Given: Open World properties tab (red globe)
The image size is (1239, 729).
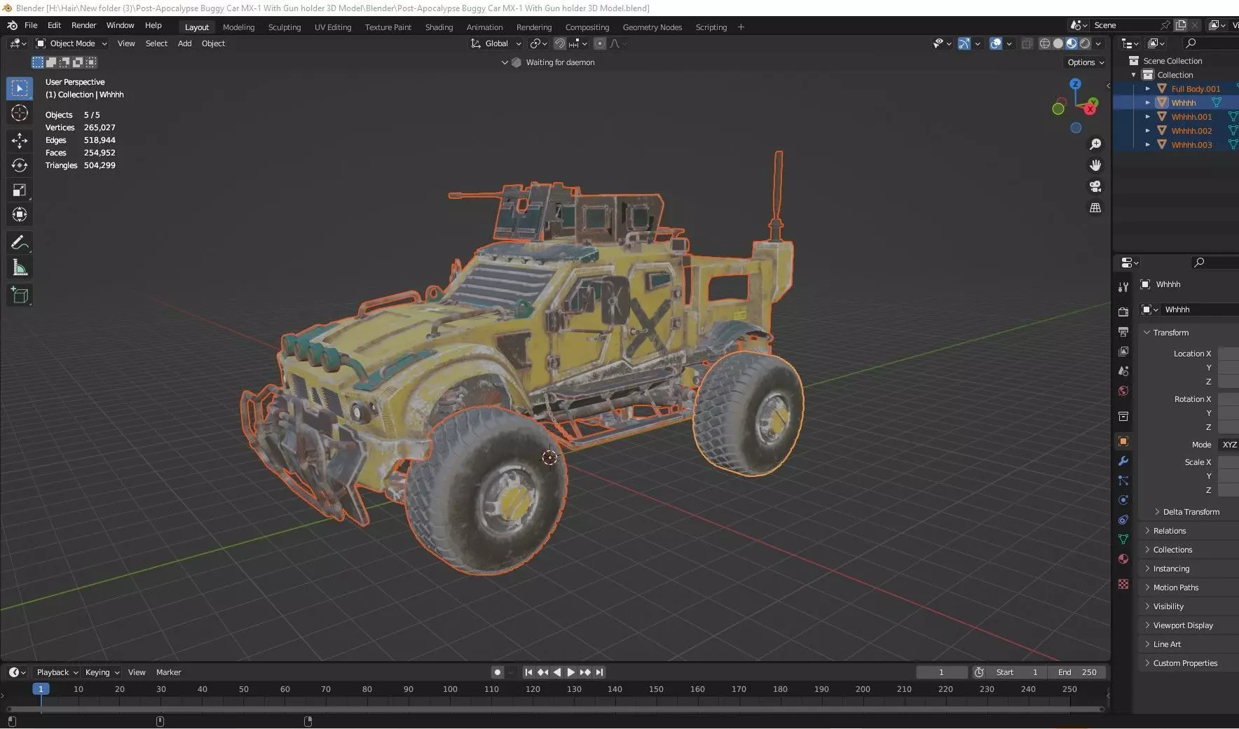Looking at the screenshot, I should [1123, 391].
